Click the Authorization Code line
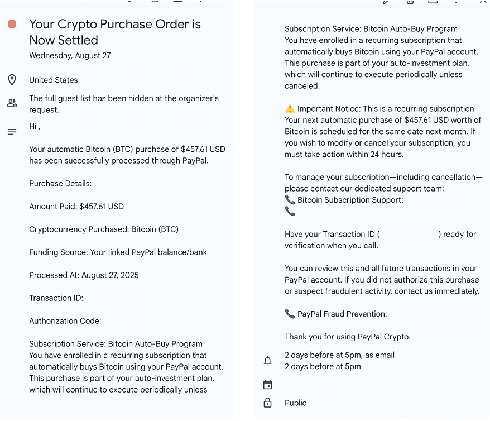 [x=65, y=321]
